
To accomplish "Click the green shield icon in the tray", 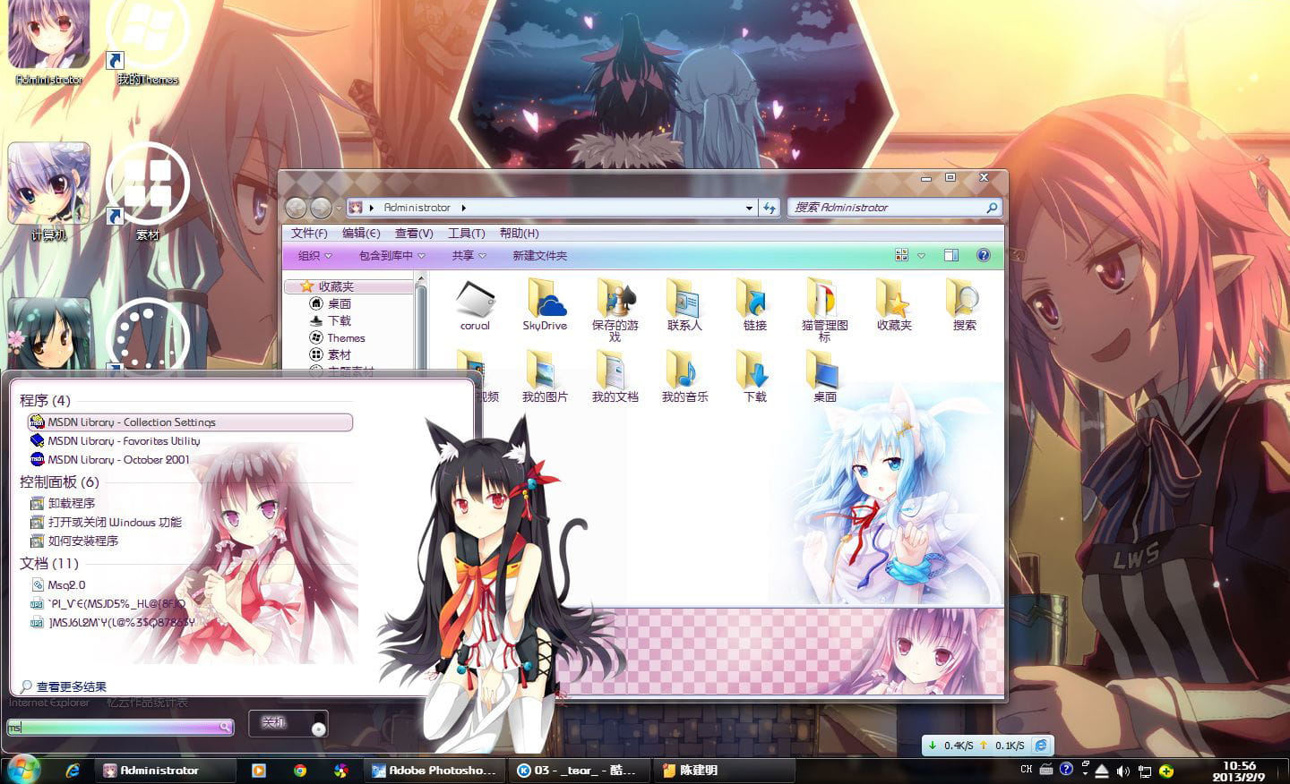I will coord(1166,769).
